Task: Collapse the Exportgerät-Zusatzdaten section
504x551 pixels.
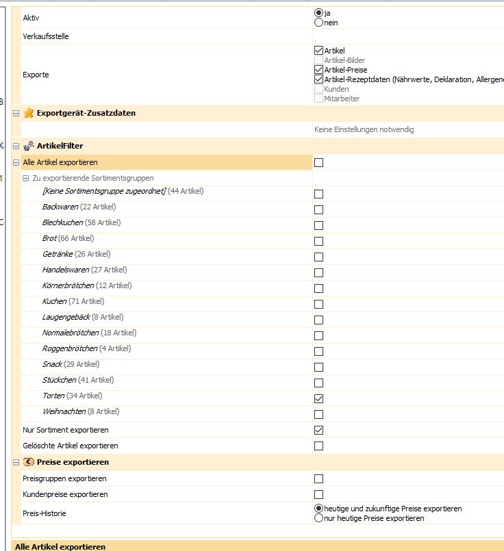Action: [16, 114]
